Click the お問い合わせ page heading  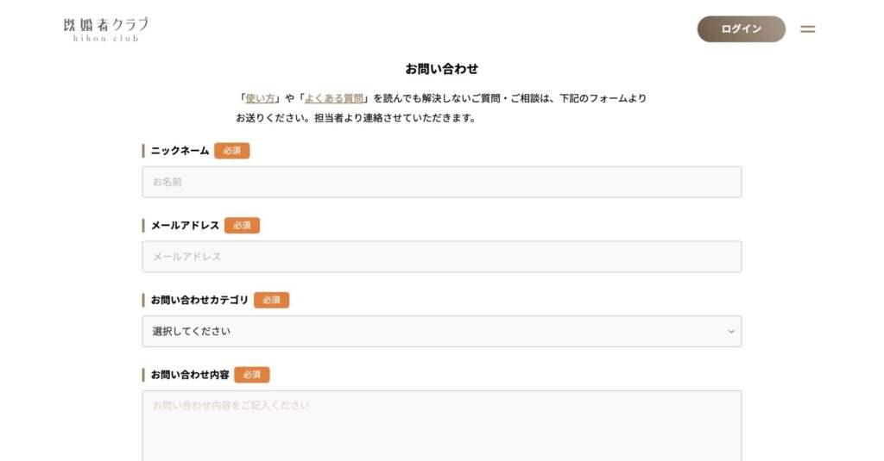(x=441, y=69)
